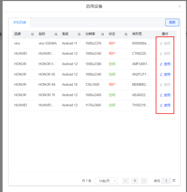The image size is (187, 192).
Task: Go to previous page arrow in pagination
Action: (x=126, y=181)
